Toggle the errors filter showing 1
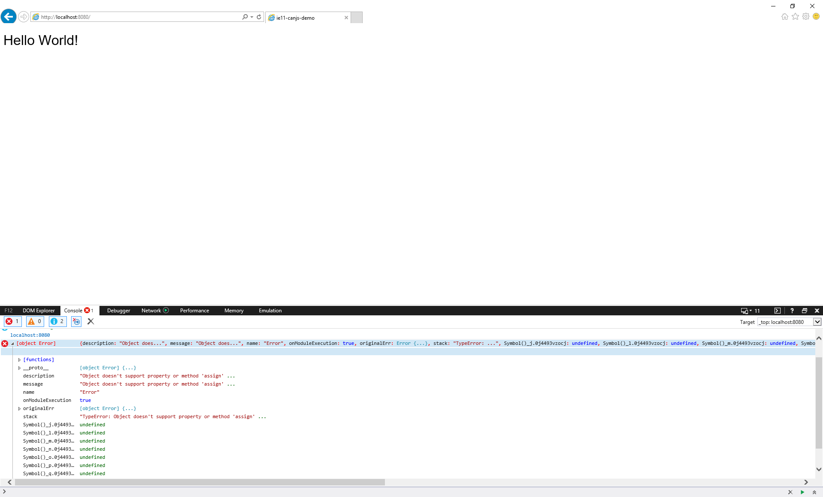 (x=12, y=321)
